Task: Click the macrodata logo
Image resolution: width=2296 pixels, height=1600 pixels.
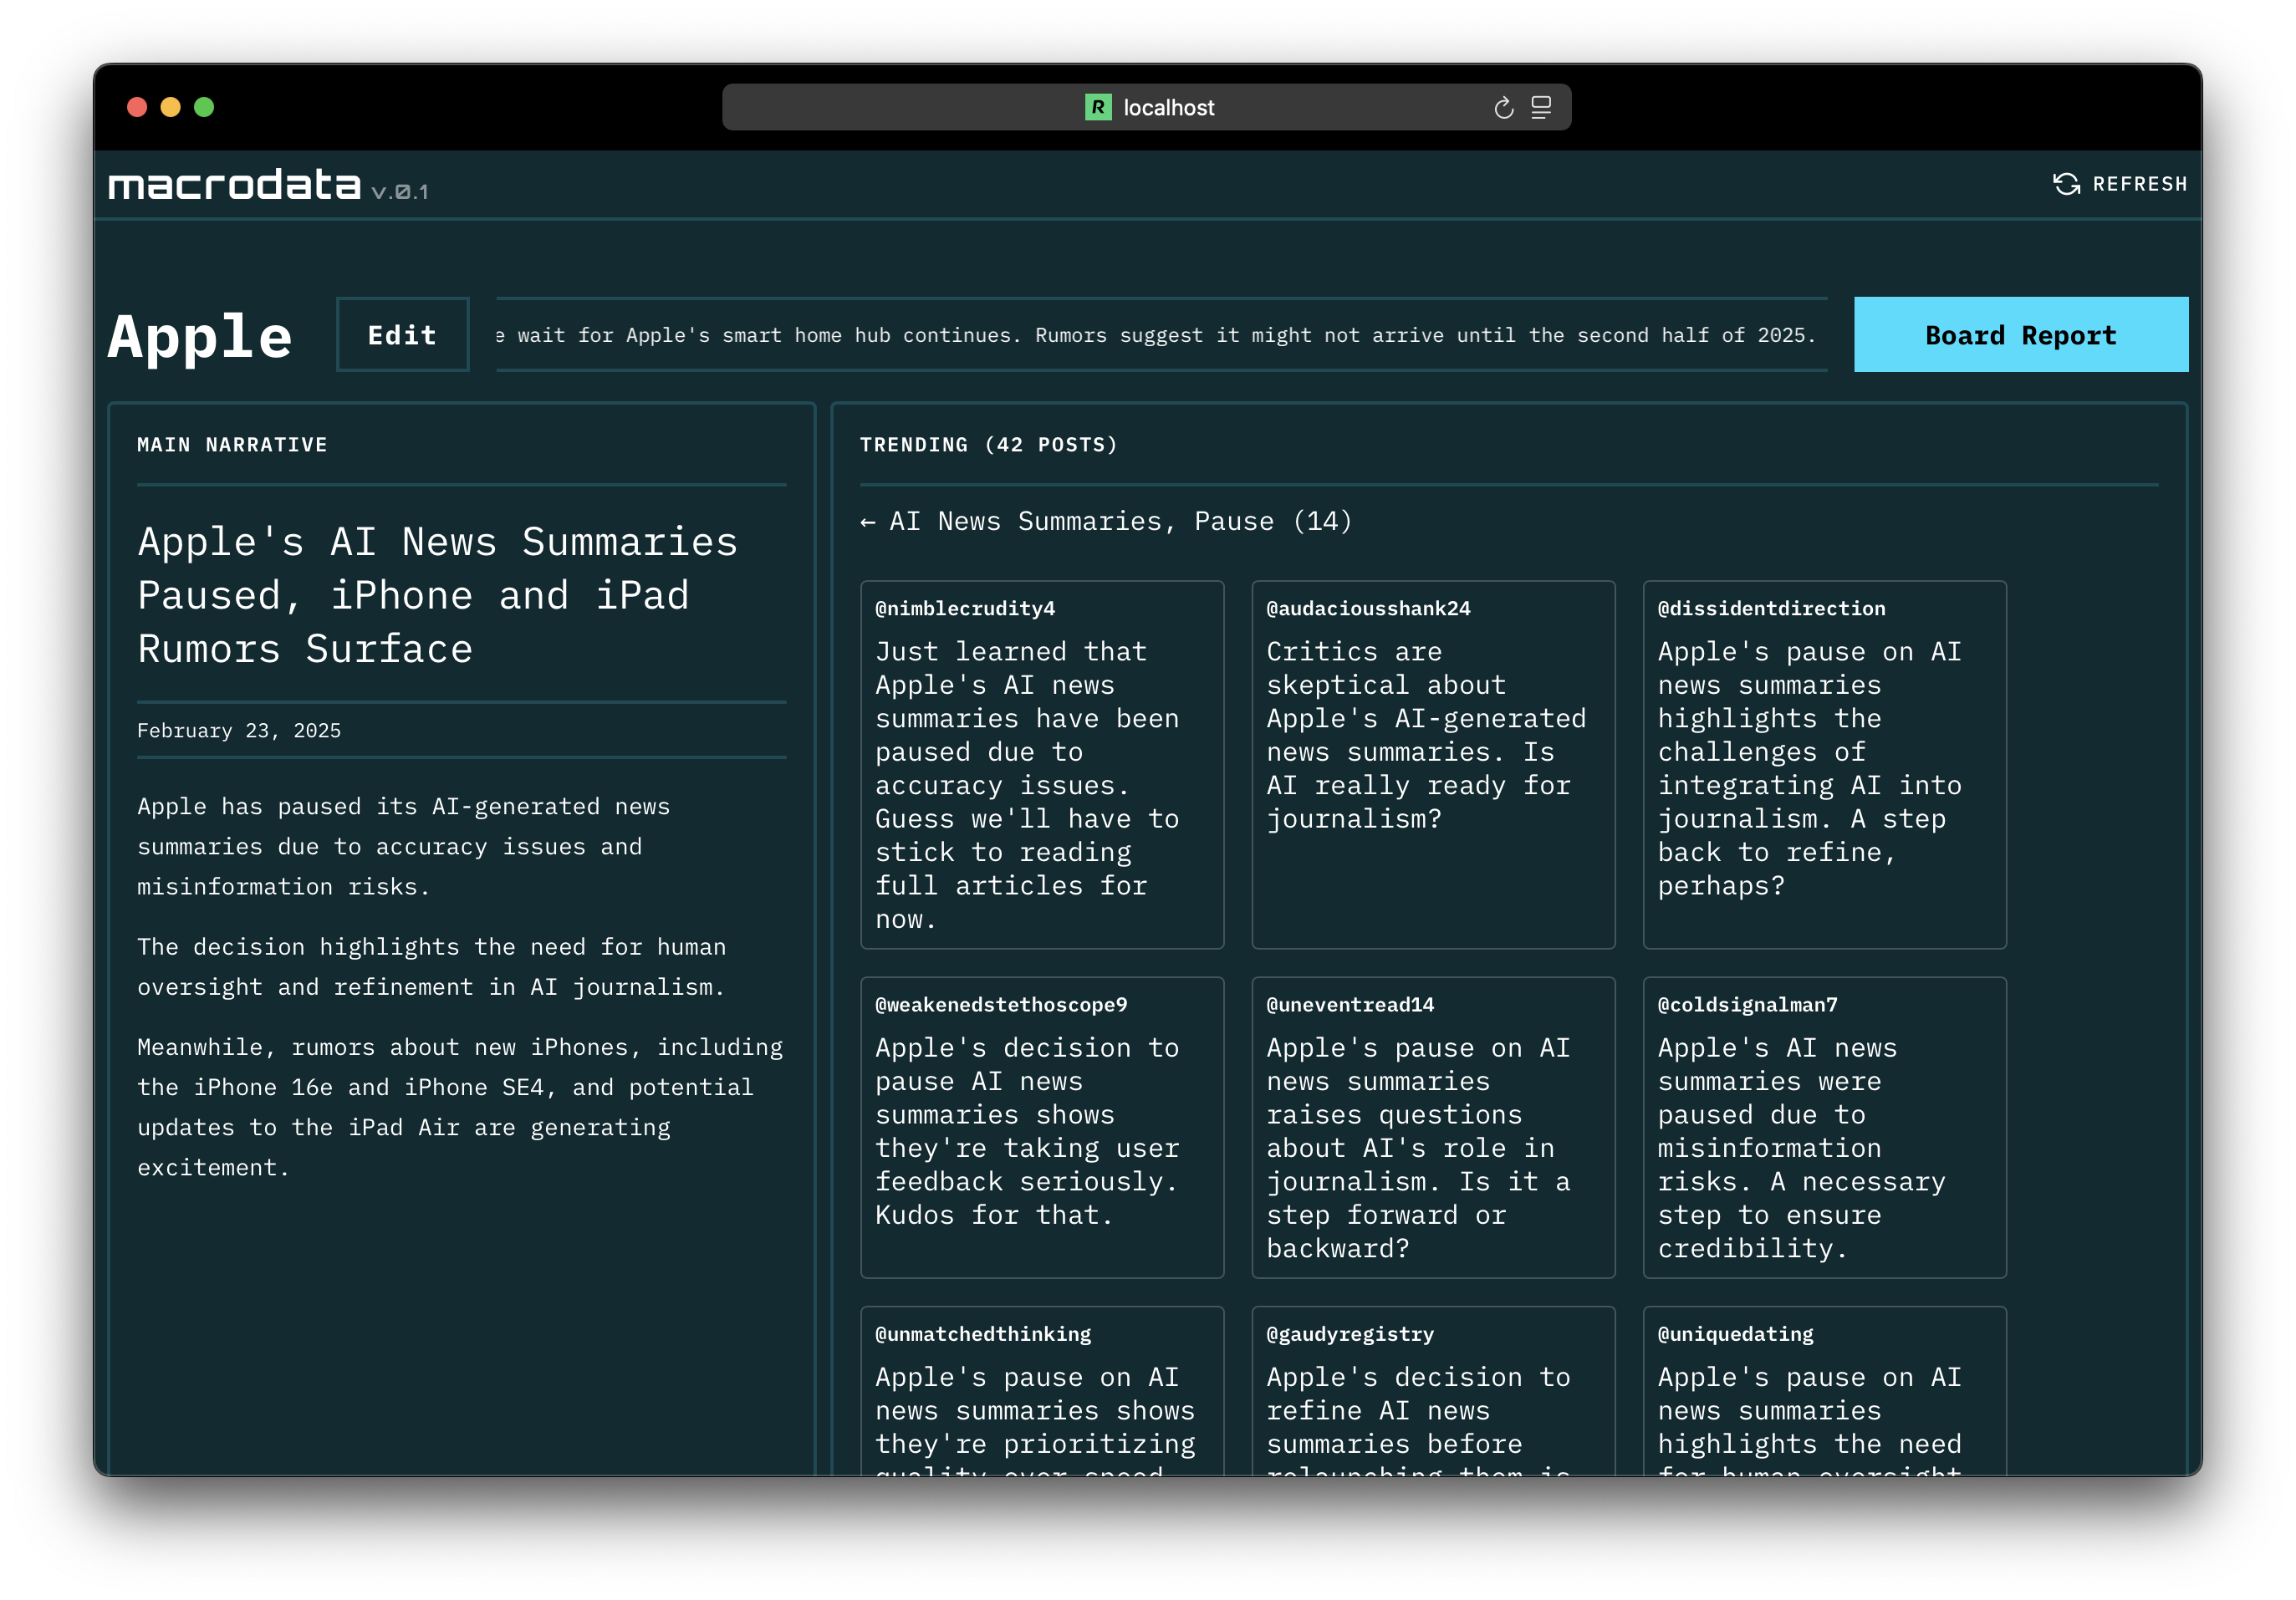Action: click(235, 185)
